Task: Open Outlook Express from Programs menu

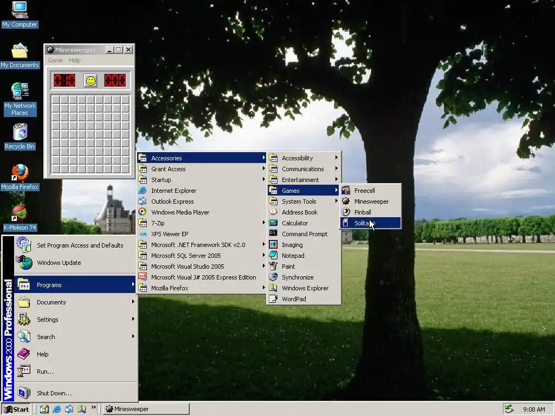Action: [x=202, y=201]
